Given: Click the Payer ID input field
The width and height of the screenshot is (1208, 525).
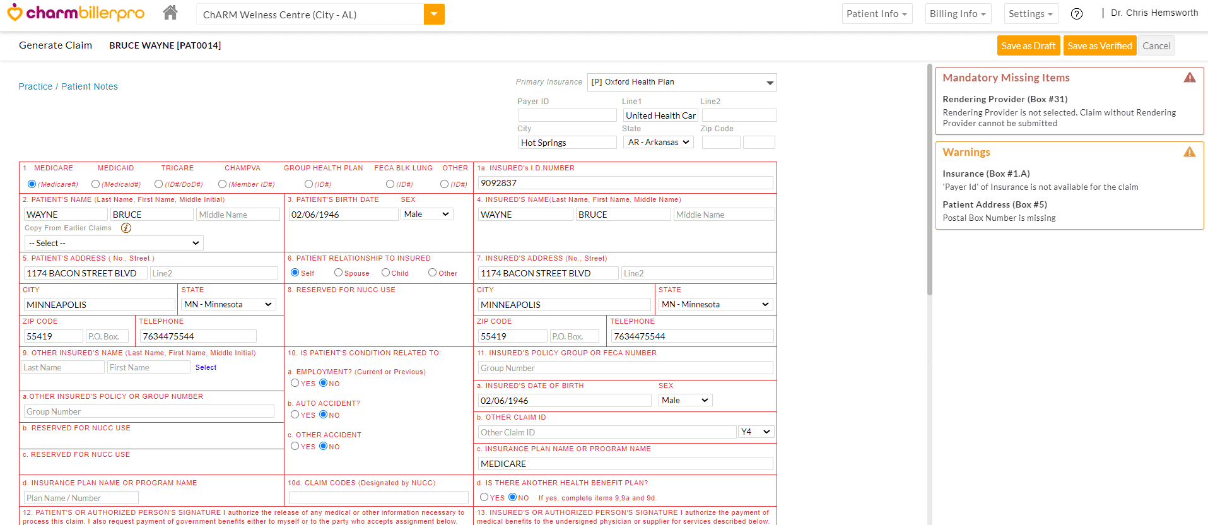Looking at the screenshot, I should [x=567, y=115].
